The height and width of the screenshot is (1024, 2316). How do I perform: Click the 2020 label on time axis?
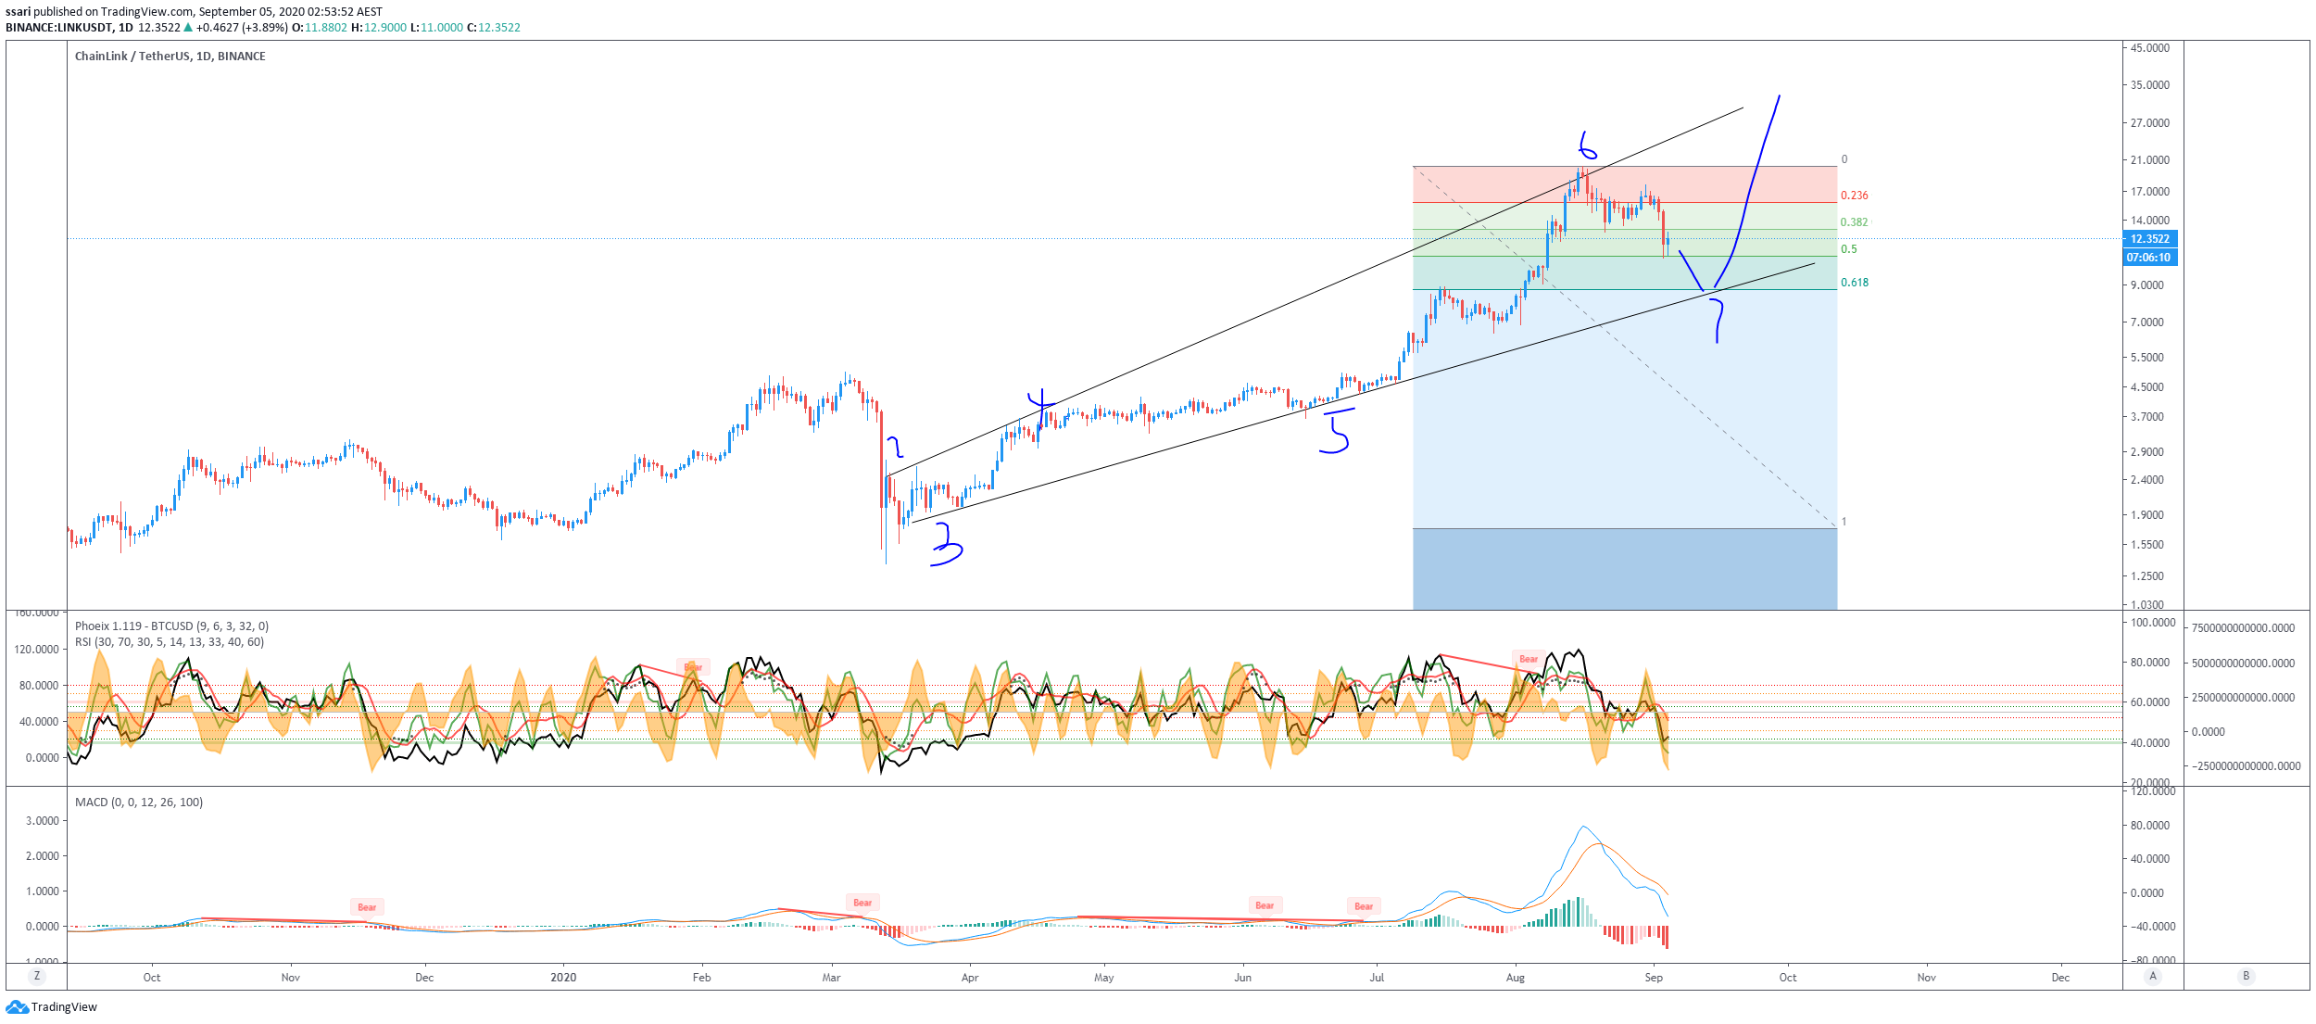pos(563,978)
